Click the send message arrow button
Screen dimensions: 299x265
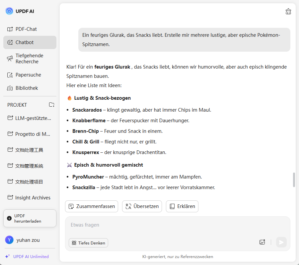pyautogui.click(x=281, y=242)
